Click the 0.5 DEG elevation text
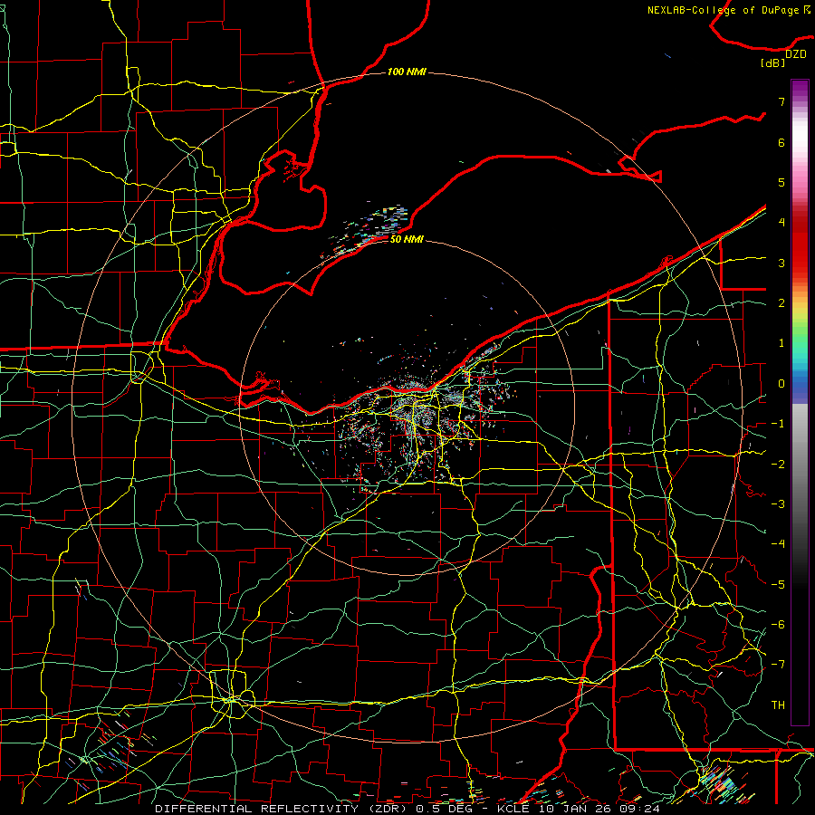Image resolution: width=815 pixels, height=815 pixels. 444,809
